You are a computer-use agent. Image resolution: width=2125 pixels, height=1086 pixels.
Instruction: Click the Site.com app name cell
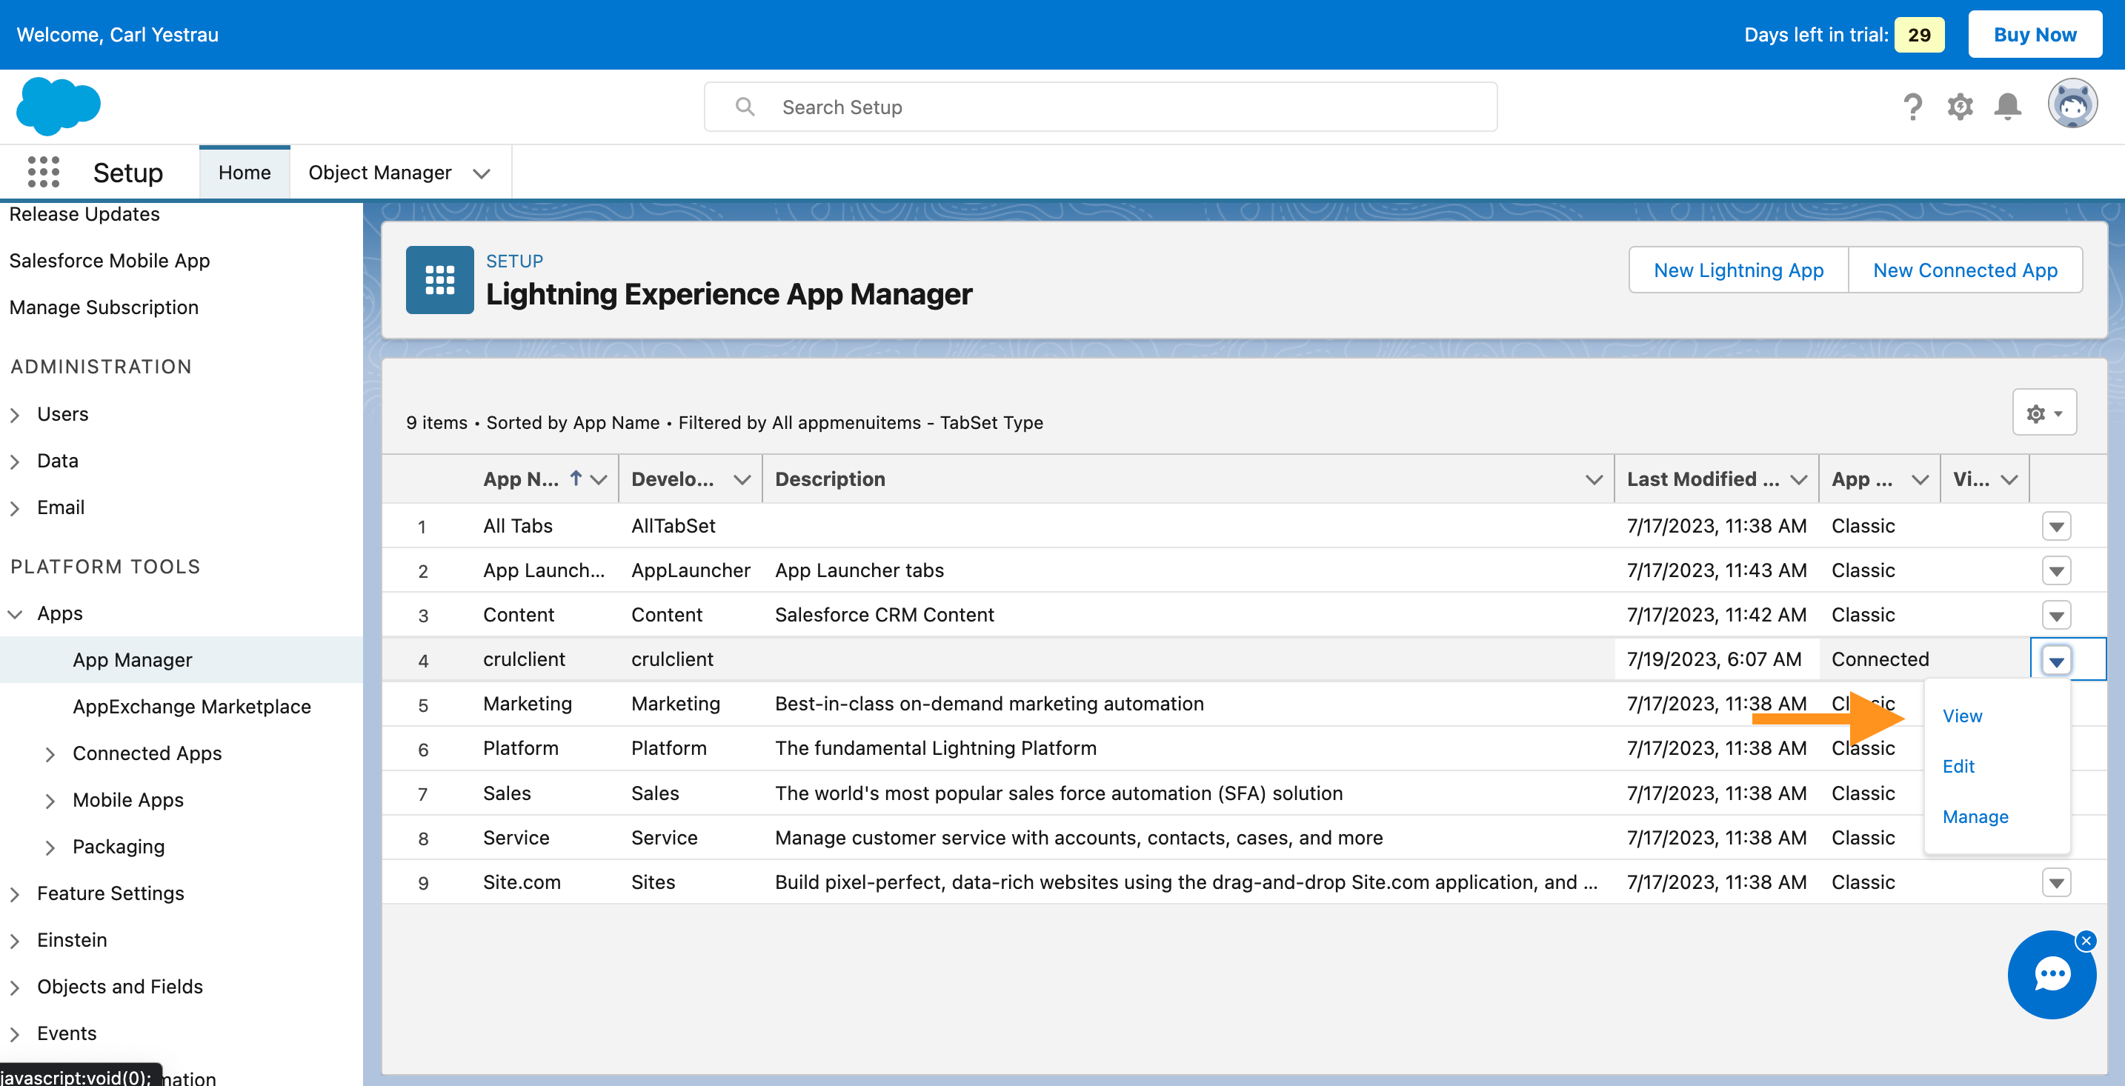click(x=522, y=882)
